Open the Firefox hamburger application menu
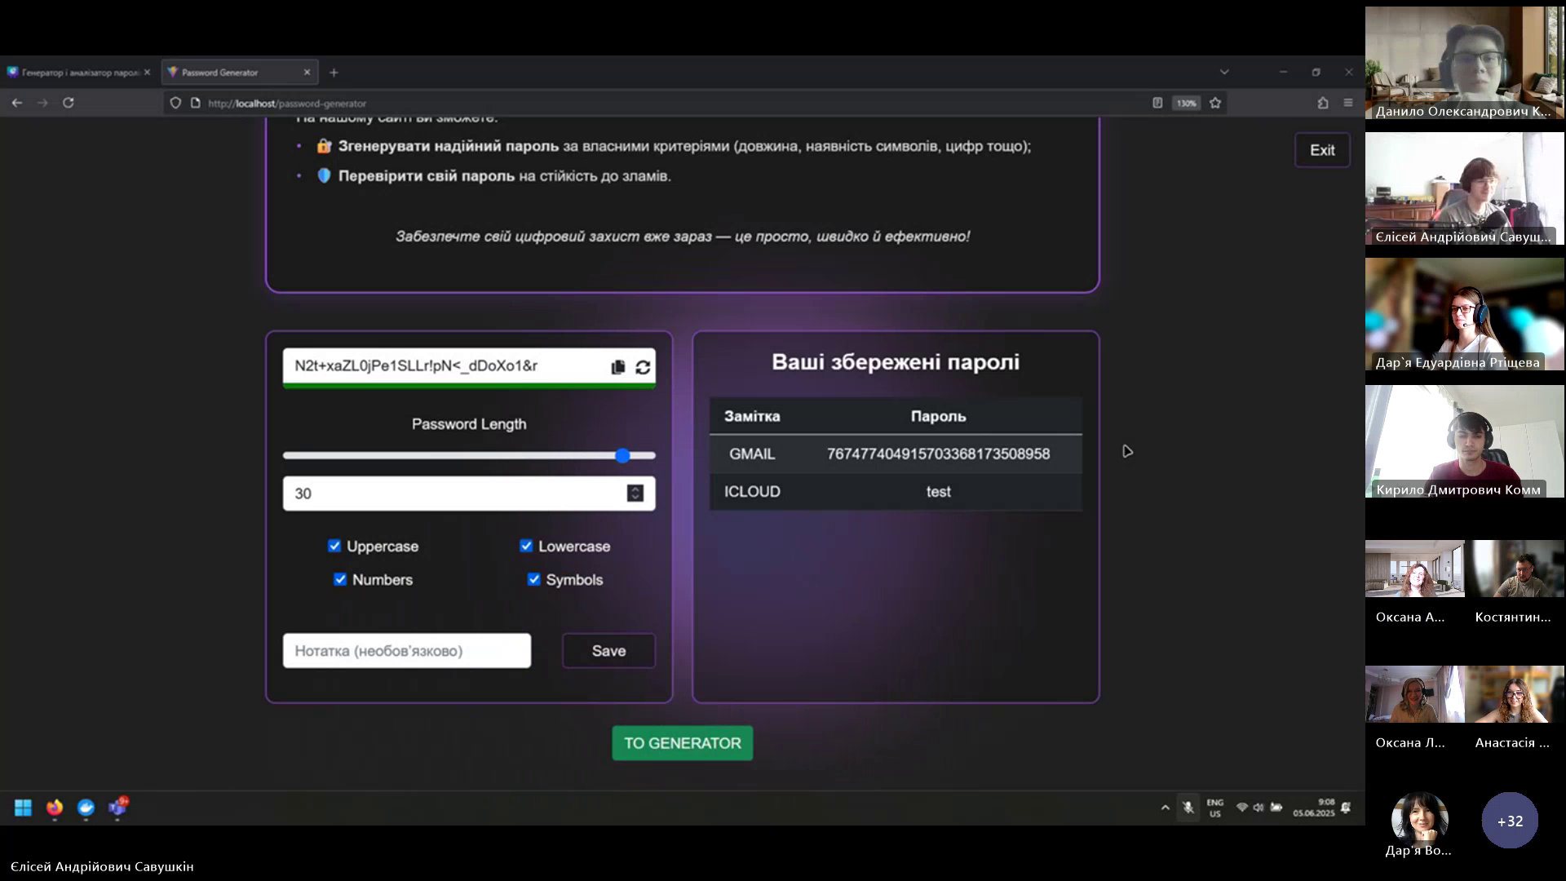Screen dimensions: 1566x881 (x=1348, y=103)
